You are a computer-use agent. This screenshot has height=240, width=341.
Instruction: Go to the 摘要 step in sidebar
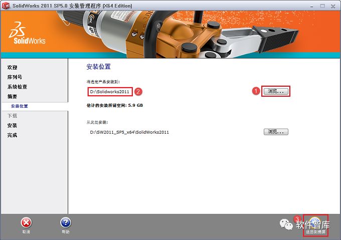click(12, 96)
